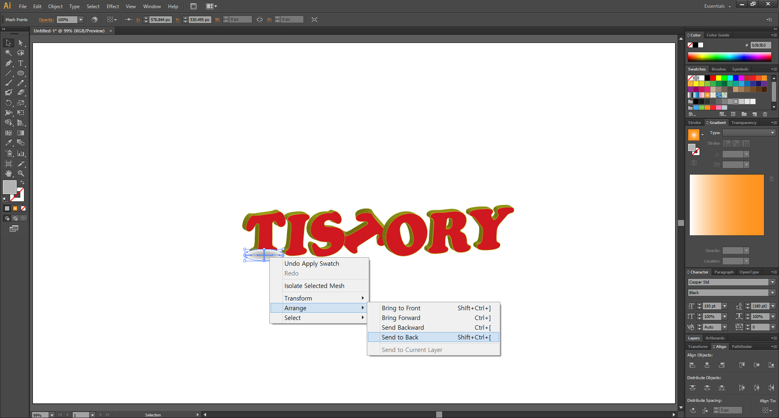Click the X coordinate input field

pos(161,19)
